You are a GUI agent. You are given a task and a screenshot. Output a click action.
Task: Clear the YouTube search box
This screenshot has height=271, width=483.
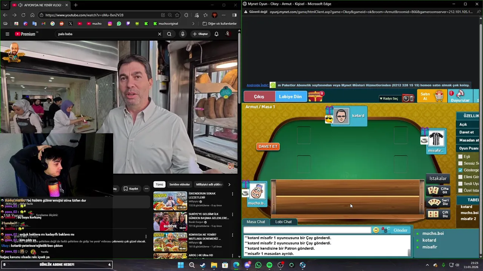[159, 34]
